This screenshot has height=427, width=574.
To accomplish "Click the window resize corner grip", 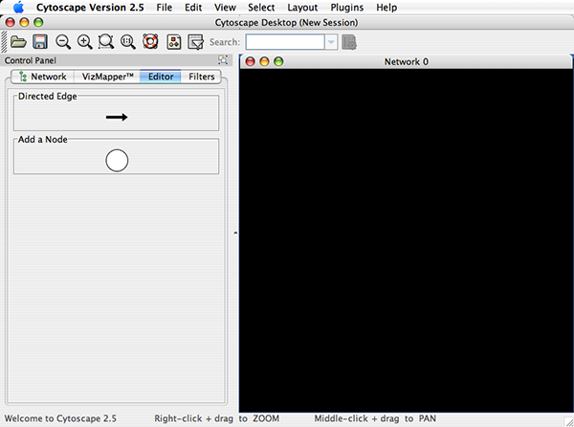I will 568,422.
